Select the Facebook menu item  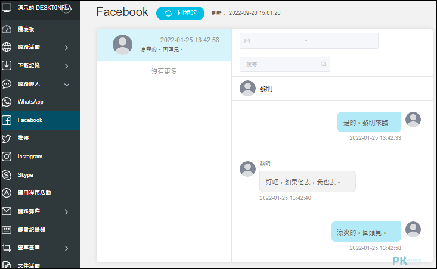pos(40,120)
